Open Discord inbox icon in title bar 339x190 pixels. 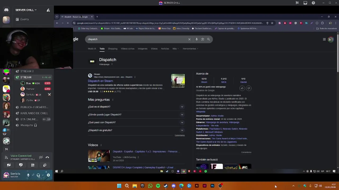[305, 3]
